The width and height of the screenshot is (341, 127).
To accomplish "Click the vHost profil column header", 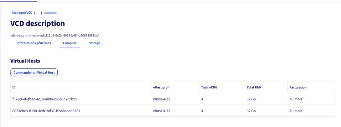I will [162, 87].
